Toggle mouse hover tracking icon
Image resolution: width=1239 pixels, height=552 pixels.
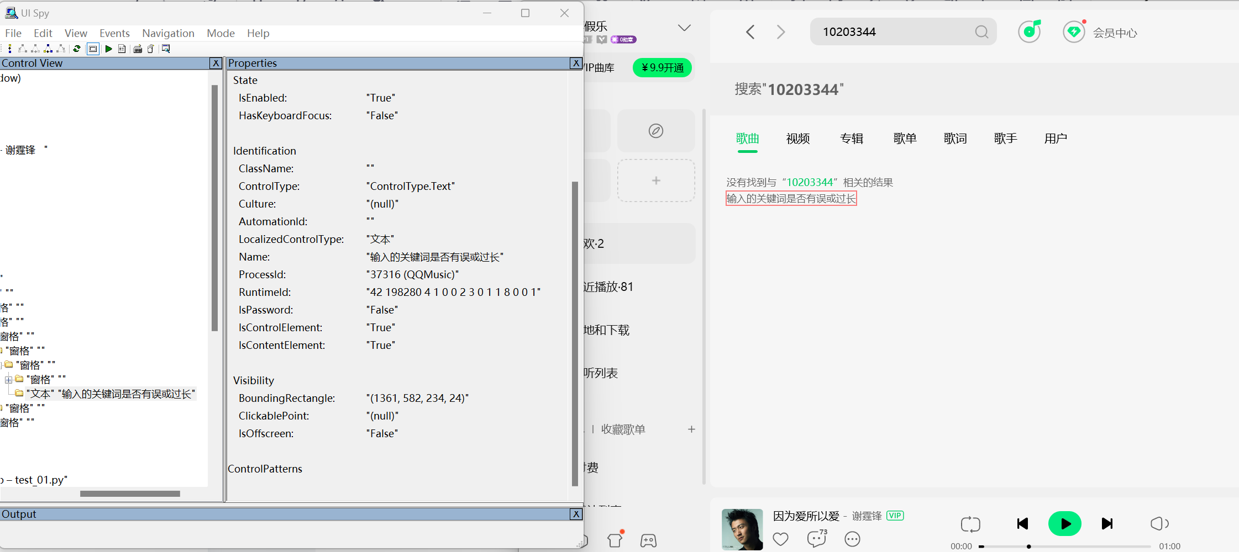(150, 49)
